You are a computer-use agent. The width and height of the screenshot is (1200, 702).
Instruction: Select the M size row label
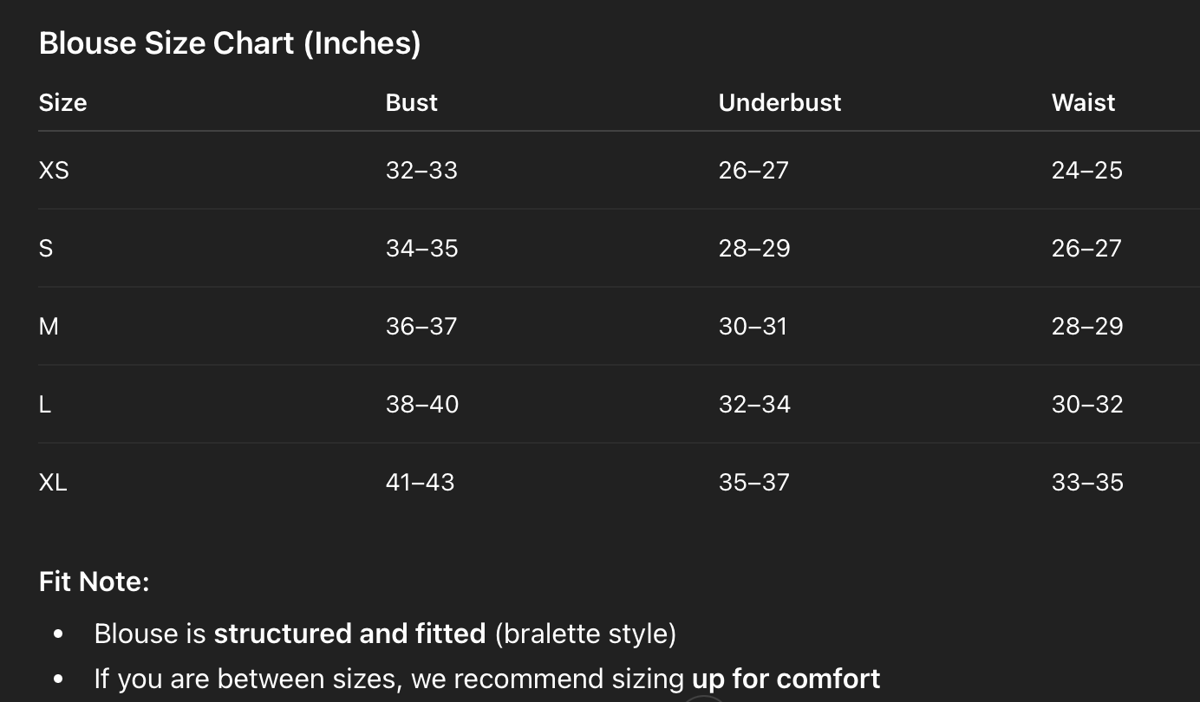coord(49,326)
